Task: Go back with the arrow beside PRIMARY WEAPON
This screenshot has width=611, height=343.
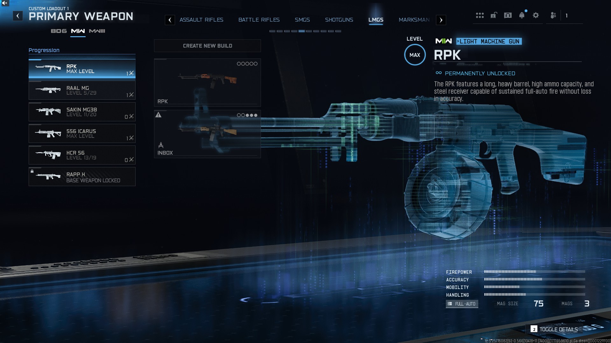Action: click(x=18, y=16)
